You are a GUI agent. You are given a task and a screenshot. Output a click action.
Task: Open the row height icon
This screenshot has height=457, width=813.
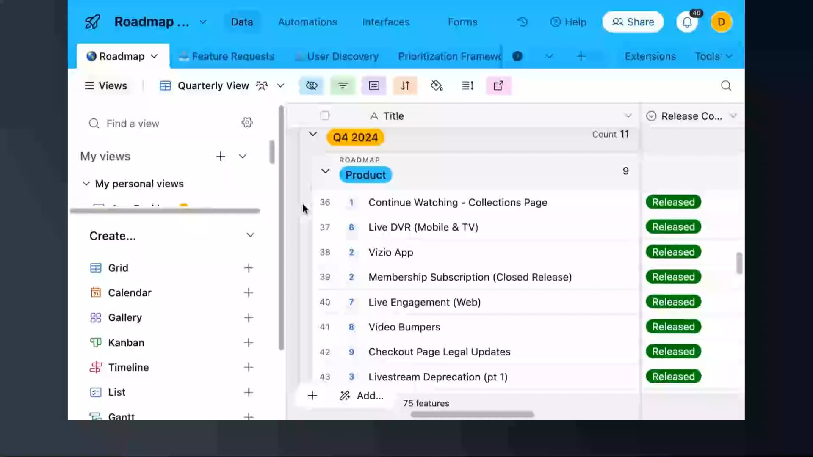tap(467, 85)
